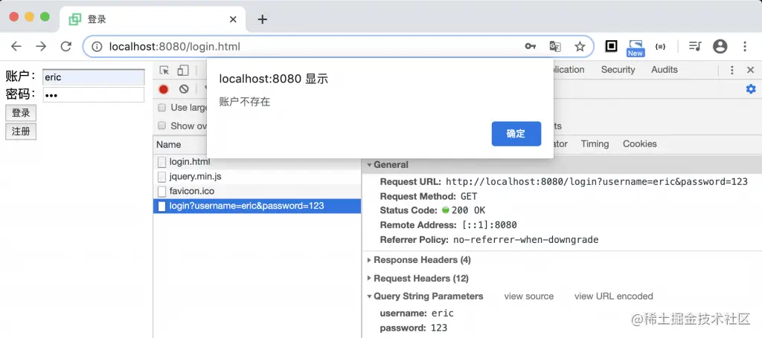Screen dimensions: 762x338
Task: Click the address bar URL
Action: click(x=174, y=47)
